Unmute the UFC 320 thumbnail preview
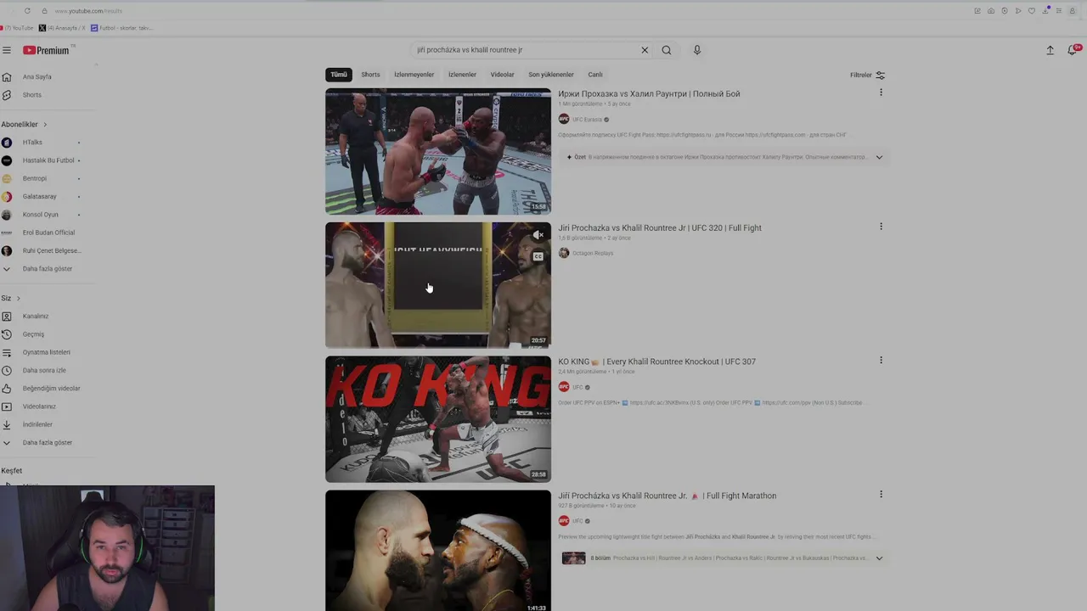This screenshot has height=611, width=1087. 538,235
